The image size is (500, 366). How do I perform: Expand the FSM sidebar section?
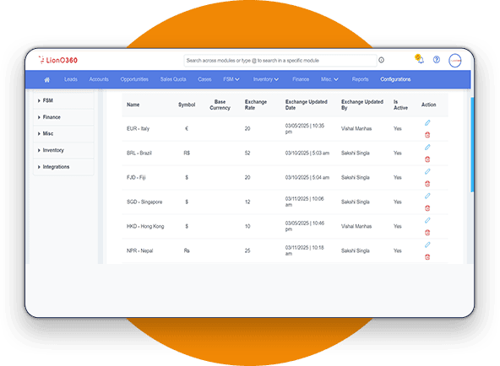[63, 100]
